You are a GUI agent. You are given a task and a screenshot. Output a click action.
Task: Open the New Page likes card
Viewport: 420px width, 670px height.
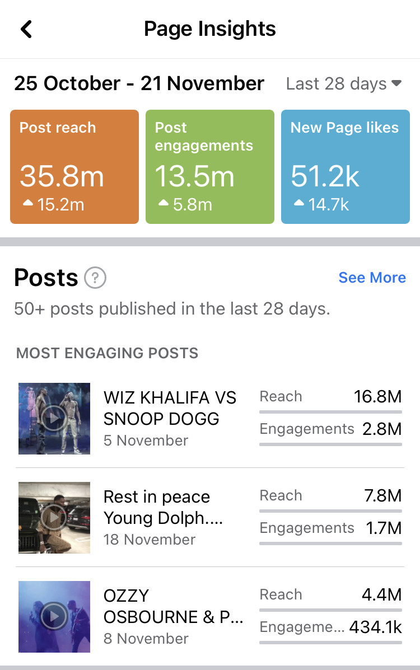click(346, 167)
